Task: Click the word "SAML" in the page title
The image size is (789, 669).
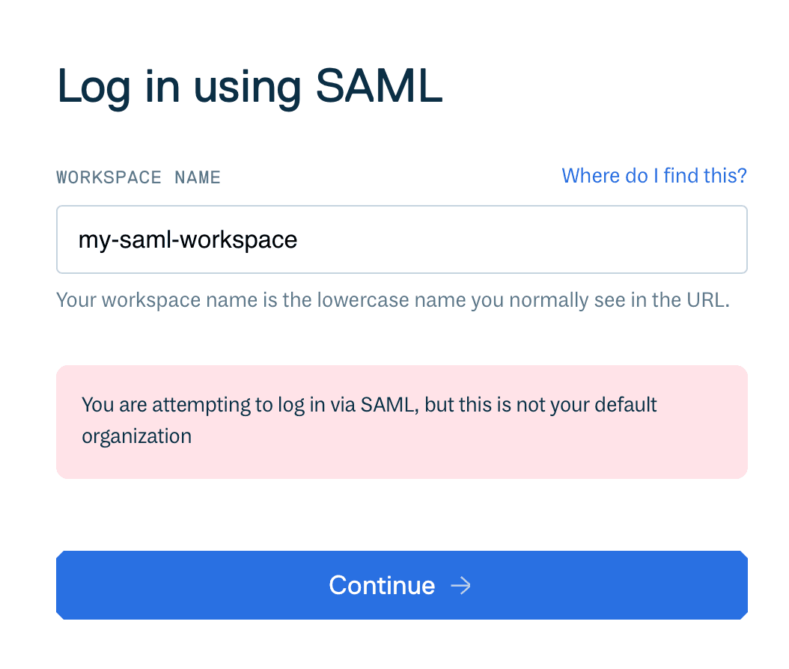Action: point(379,88)
